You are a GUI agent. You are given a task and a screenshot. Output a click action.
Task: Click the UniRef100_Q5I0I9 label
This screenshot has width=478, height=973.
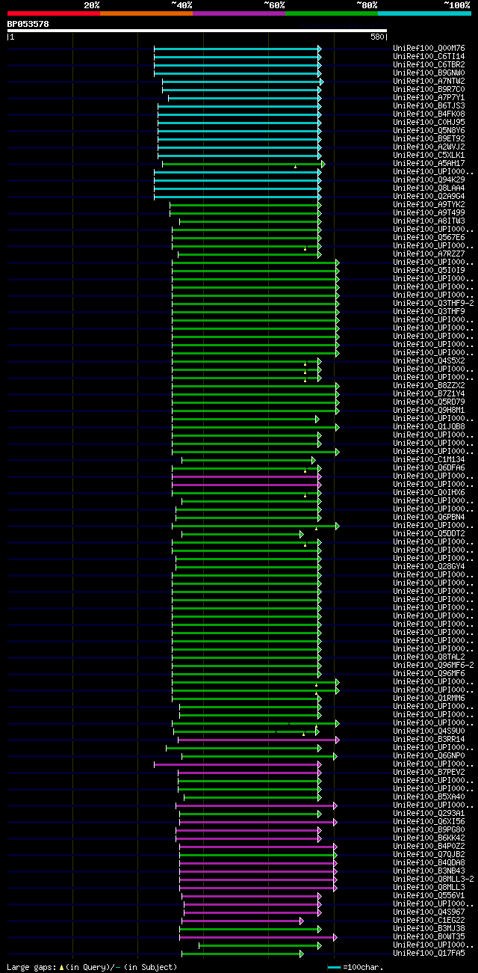(429, 271)
